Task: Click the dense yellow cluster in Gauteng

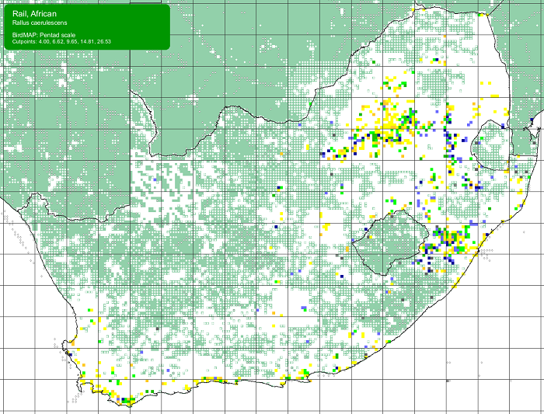Action: [398, 120]
